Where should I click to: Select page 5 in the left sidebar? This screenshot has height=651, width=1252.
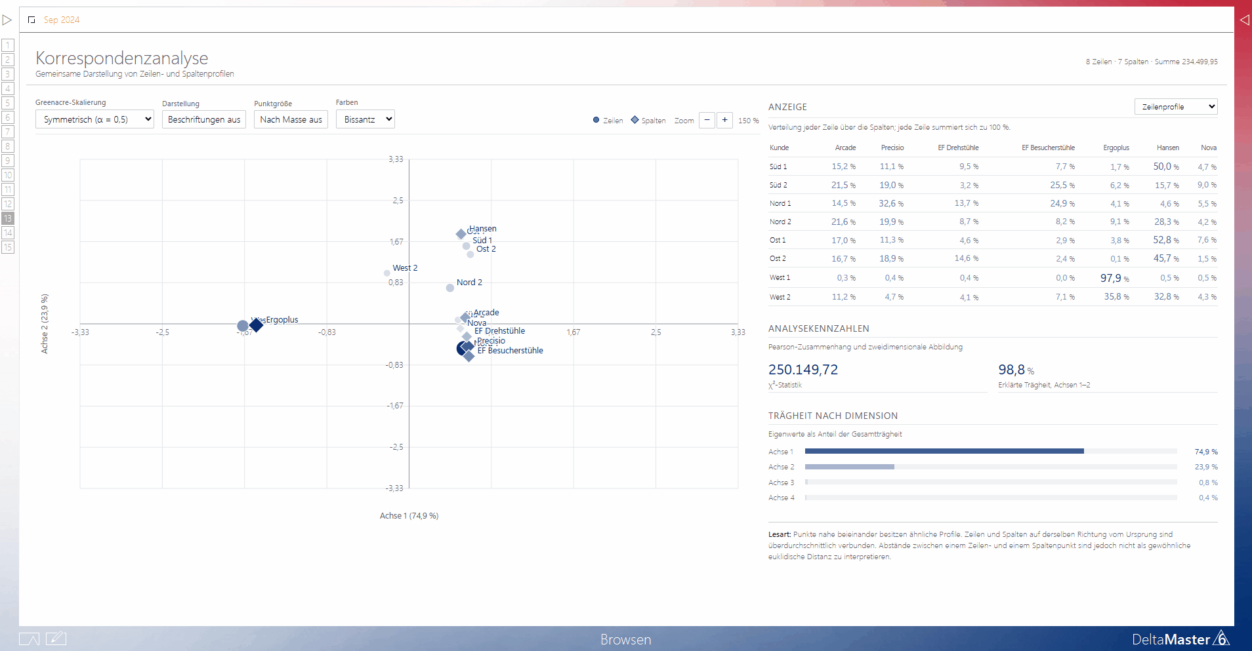coord(8,103)
